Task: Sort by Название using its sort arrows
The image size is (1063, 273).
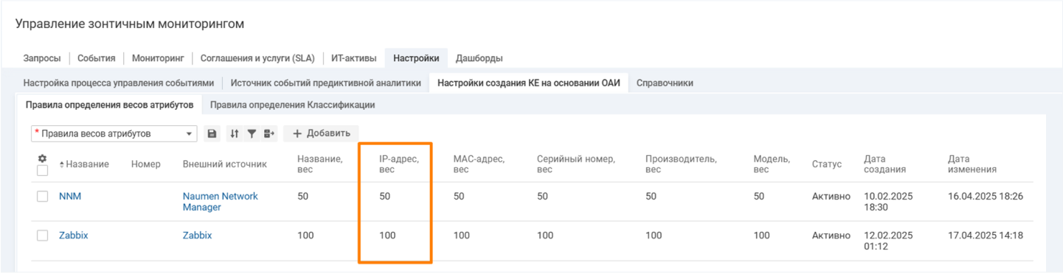Action: pos(62,164)
